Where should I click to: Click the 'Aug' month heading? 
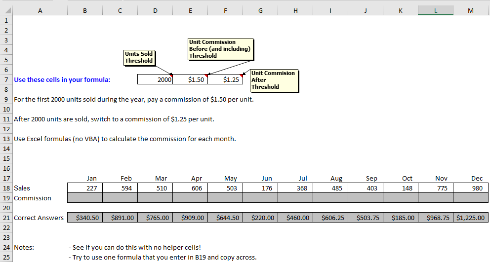(336, 178)
